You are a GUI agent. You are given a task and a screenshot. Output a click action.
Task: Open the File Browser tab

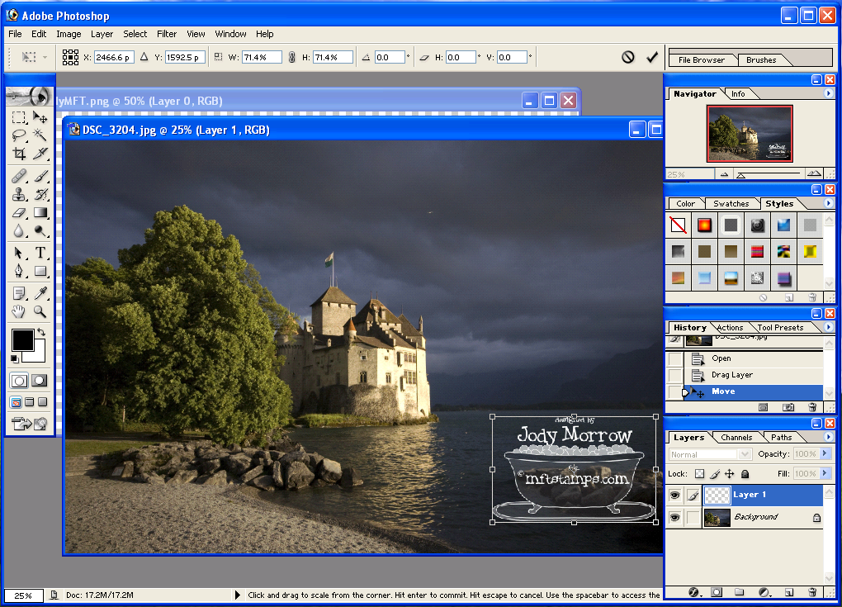point(702,60)
